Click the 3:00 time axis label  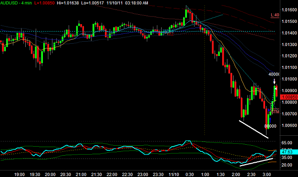click(x=267, y=174)
